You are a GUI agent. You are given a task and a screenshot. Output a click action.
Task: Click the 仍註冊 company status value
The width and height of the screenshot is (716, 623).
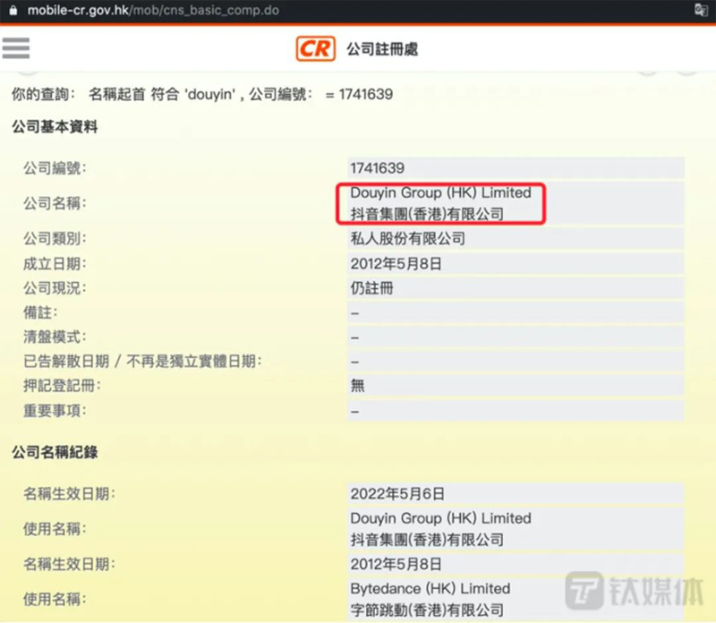pyautogui.click(x=371, y=288)
